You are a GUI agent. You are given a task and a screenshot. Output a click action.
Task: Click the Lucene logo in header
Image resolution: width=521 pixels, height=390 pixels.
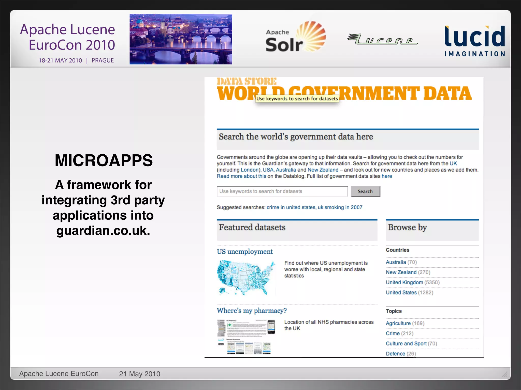tap(383, 39)
